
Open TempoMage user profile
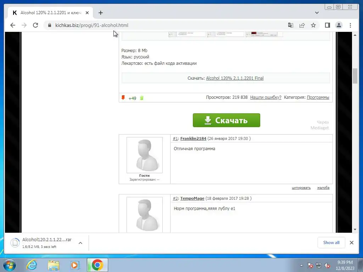192,198
